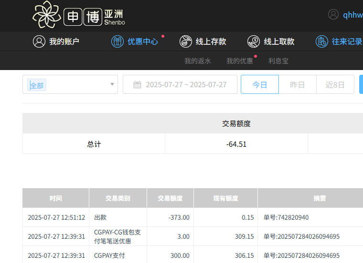Click the transaction records document icon
This screenshot has width=363, height=263.
[x=322, y=41]
